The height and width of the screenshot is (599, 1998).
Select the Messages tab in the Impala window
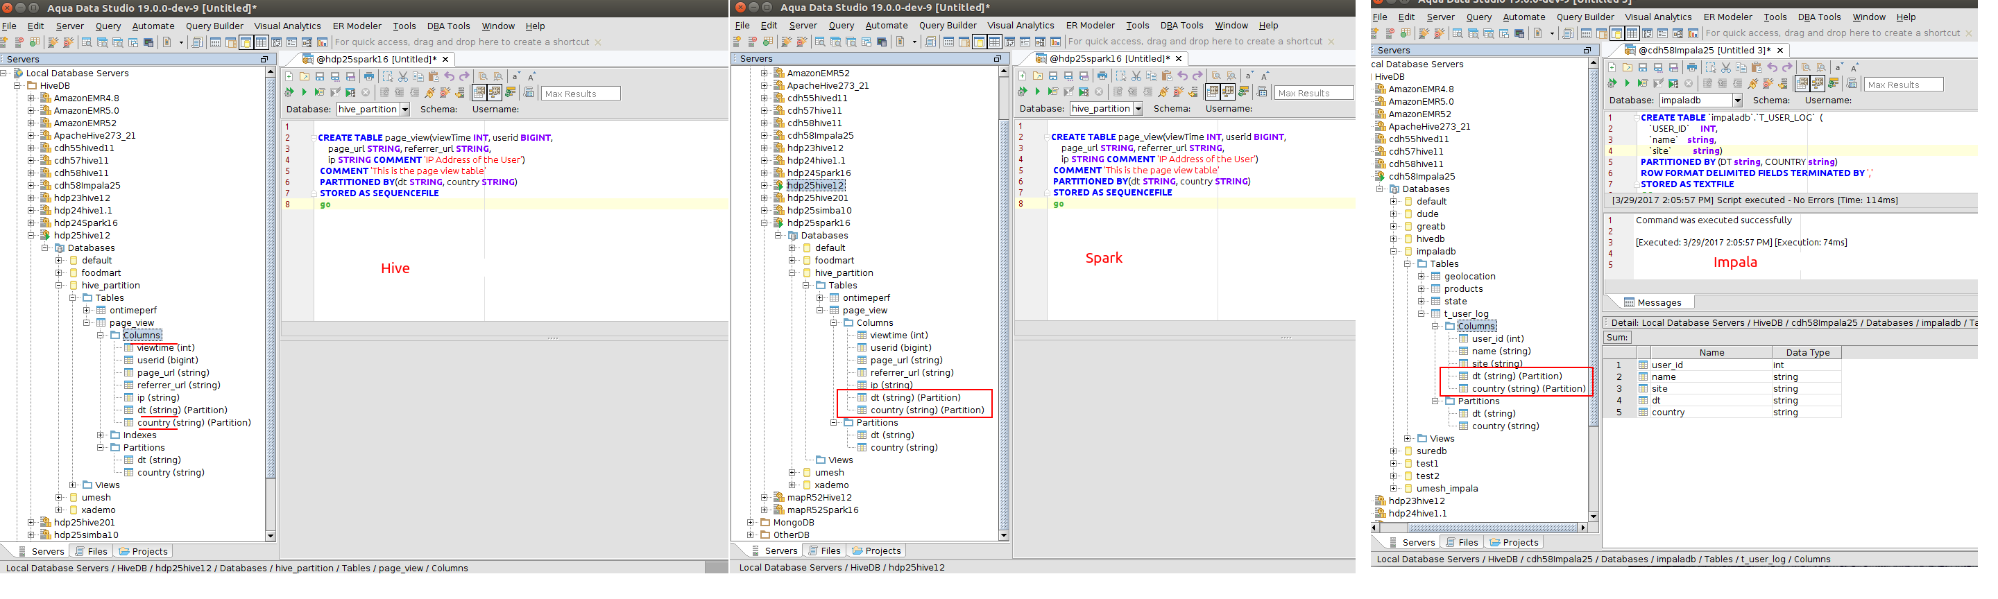click(1652, 303)
